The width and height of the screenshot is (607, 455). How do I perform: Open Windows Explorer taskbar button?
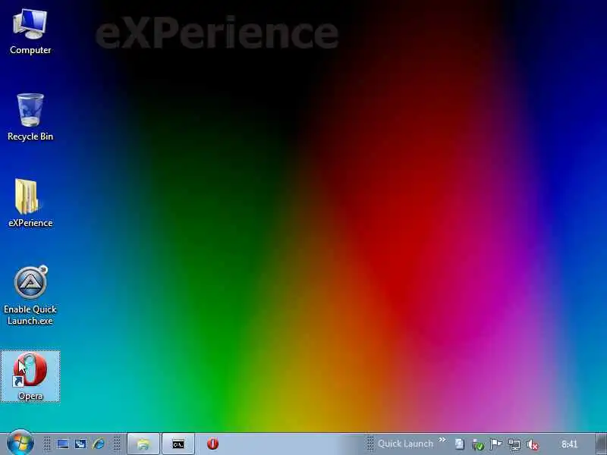coord(143,444)
